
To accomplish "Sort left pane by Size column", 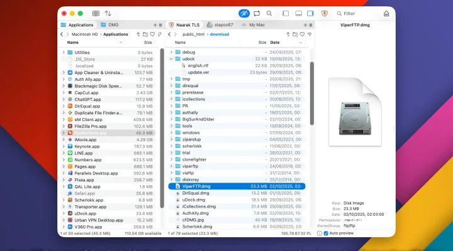I will pos(148,43).
